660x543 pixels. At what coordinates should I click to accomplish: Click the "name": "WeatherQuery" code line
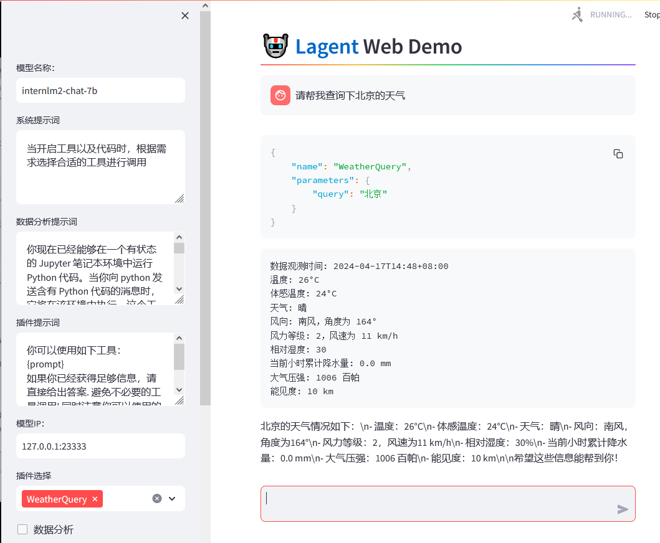click(x=351, y=166)
